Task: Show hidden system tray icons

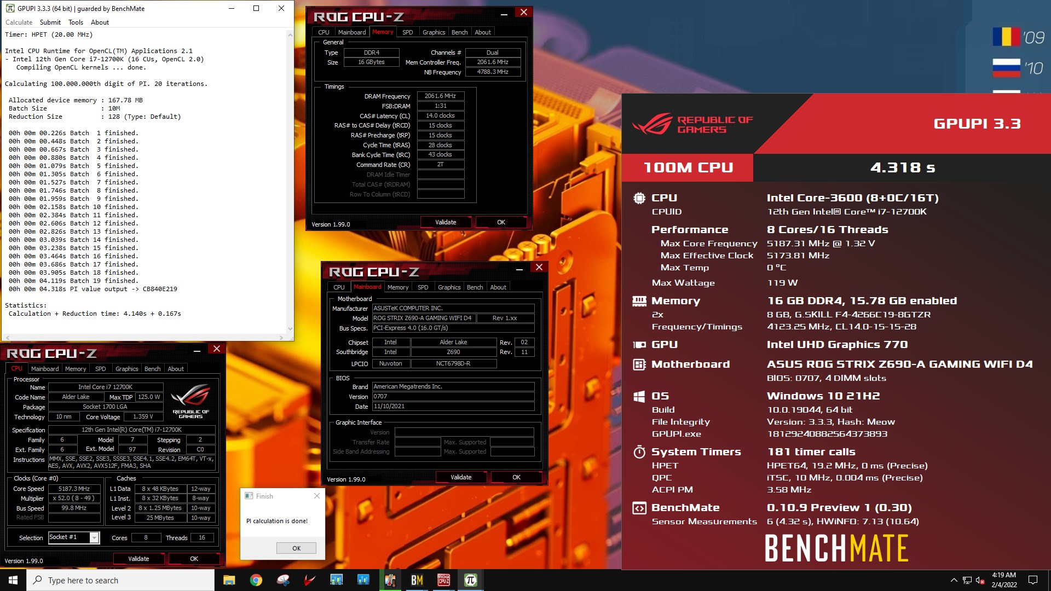Action: pyautogui.click(x=954, y=580)
